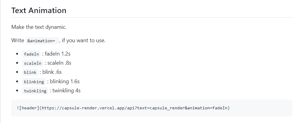Click the 'scaleIn .8s' description text
This screenshot has height=123, width=301.
click(59, 63)
